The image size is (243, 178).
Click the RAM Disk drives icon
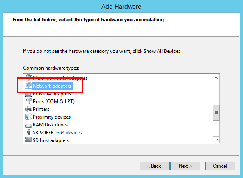coord(28,125)
